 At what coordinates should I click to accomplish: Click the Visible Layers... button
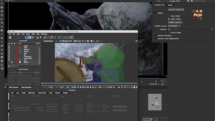point(175,22)
